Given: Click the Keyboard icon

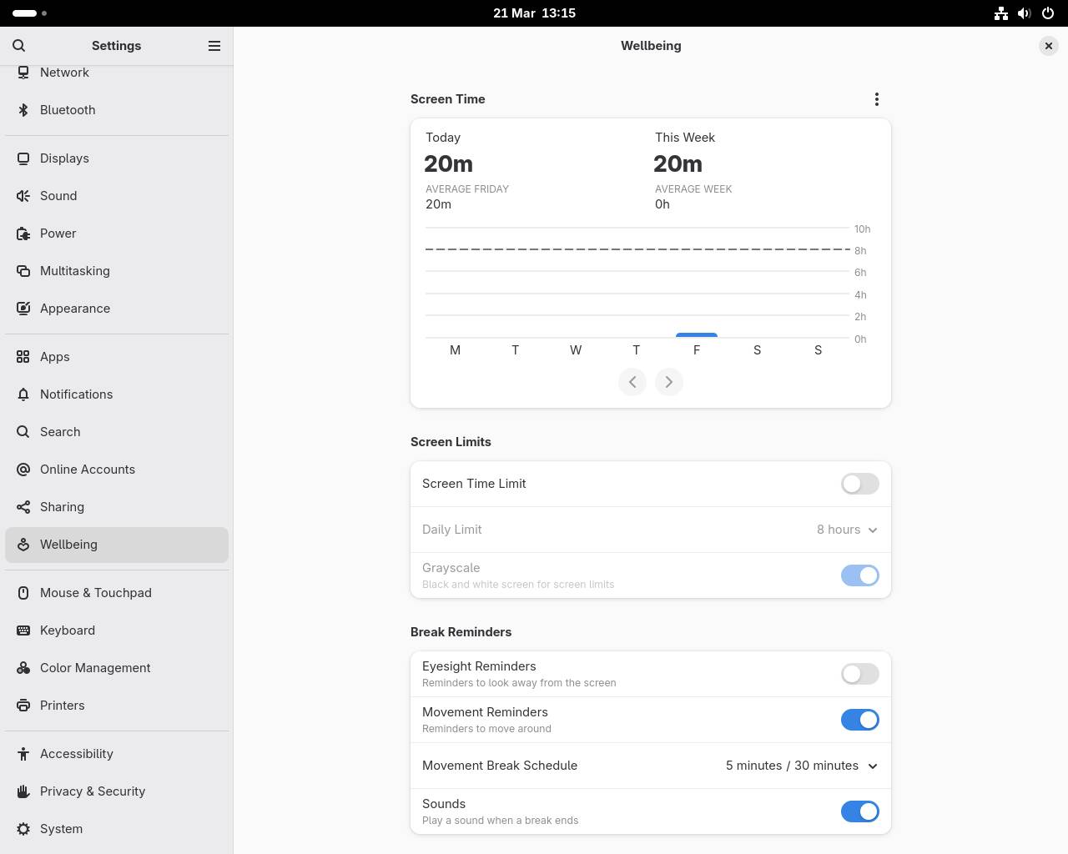Looking at the screenshot, I should [x=23, y=630].
